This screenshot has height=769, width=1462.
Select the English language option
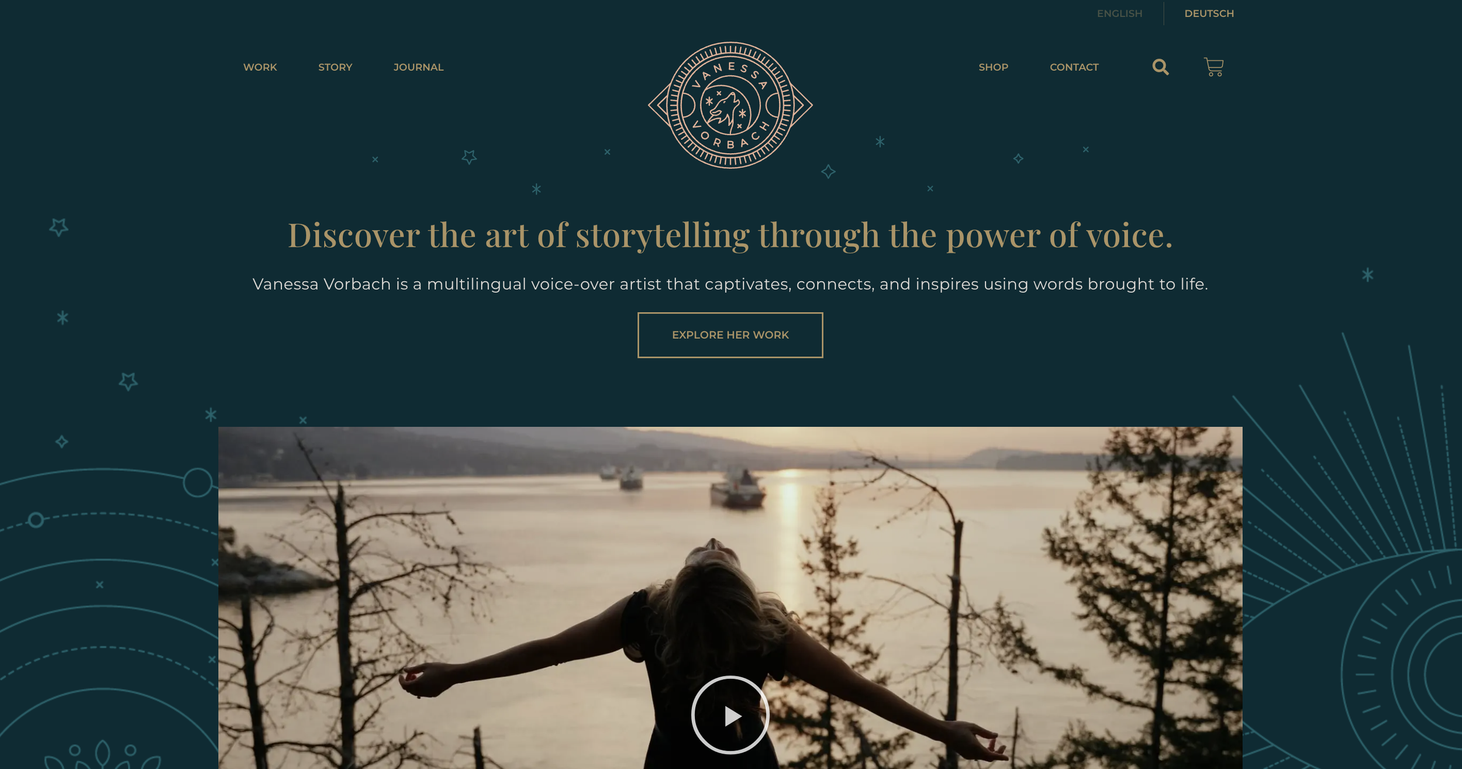pyautogui.click(x=1119, y=13)
